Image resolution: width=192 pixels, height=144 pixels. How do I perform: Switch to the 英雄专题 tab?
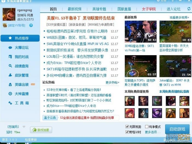pyautogui.click(x=99, y=9)
